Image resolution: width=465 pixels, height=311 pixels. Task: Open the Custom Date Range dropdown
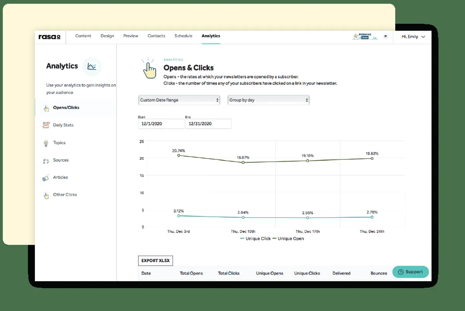pos(179,100)
